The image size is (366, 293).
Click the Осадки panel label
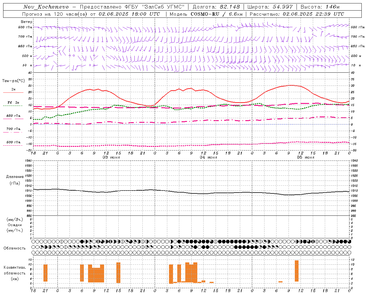pyautogui.click(x=15, y=225)
